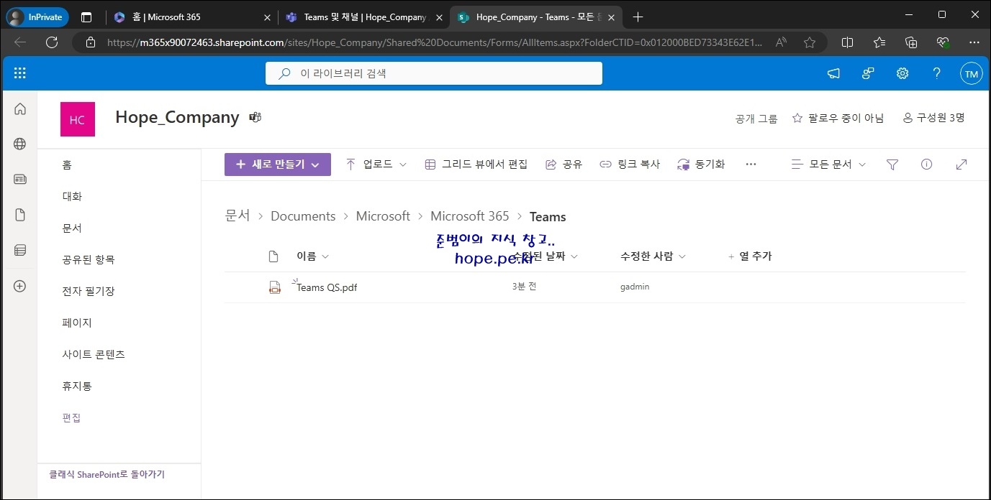Open the help question mark icon
Viewport: 991px width, 500px height.
point(936,73)
